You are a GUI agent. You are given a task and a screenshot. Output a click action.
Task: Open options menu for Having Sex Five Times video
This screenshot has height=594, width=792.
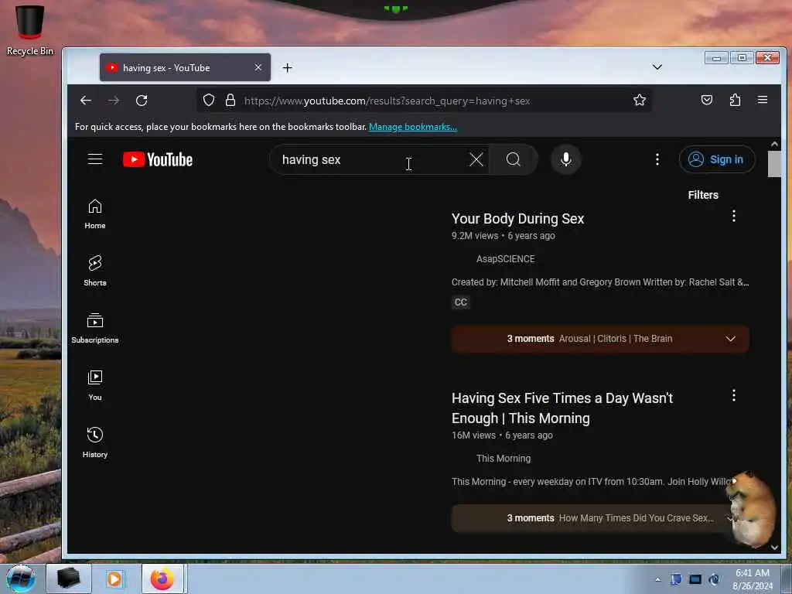point(733,395)
